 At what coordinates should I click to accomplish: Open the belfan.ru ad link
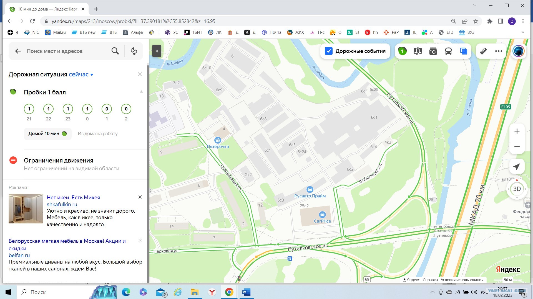point(19,255)
